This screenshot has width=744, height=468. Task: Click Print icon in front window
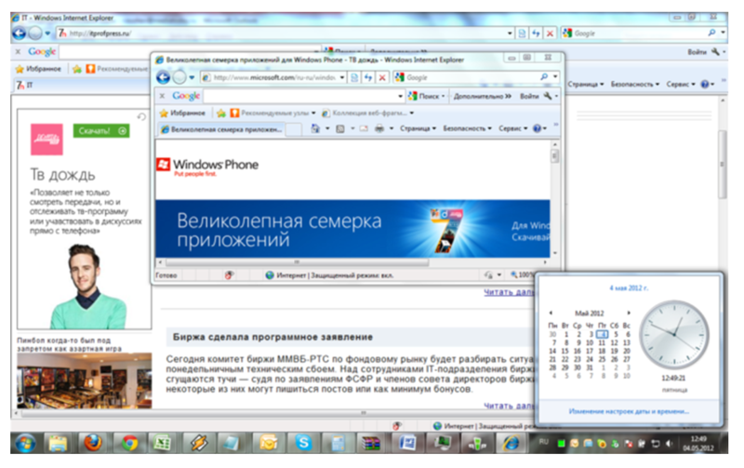click(379, 128)
